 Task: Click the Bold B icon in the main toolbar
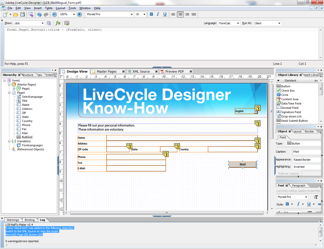pos(151,14)
